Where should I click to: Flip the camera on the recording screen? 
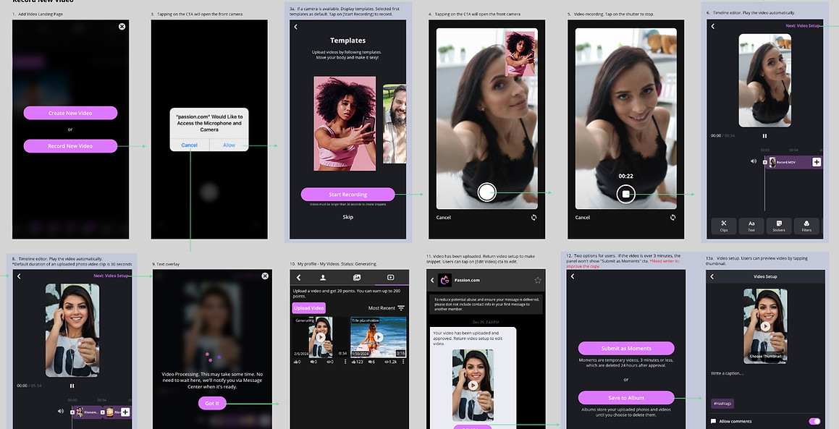(x=673, y=217)
